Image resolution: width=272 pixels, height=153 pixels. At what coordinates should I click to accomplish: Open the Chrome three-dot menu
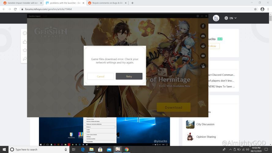click(268, 9)
